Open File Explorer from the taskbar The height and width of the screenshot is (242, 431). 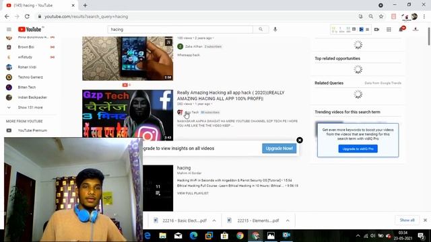(163, 236)
